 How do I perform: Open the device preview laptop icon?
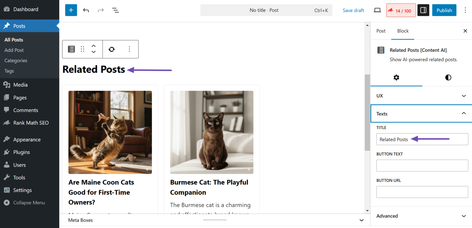(x=377, y=10)
